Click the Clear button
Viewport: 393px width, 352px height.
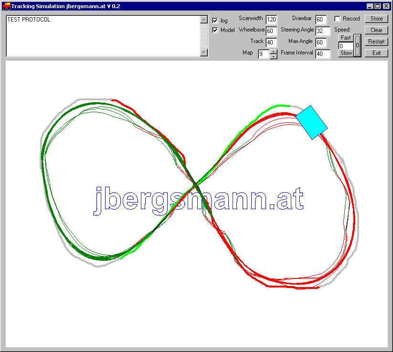(x=376, y=30)
